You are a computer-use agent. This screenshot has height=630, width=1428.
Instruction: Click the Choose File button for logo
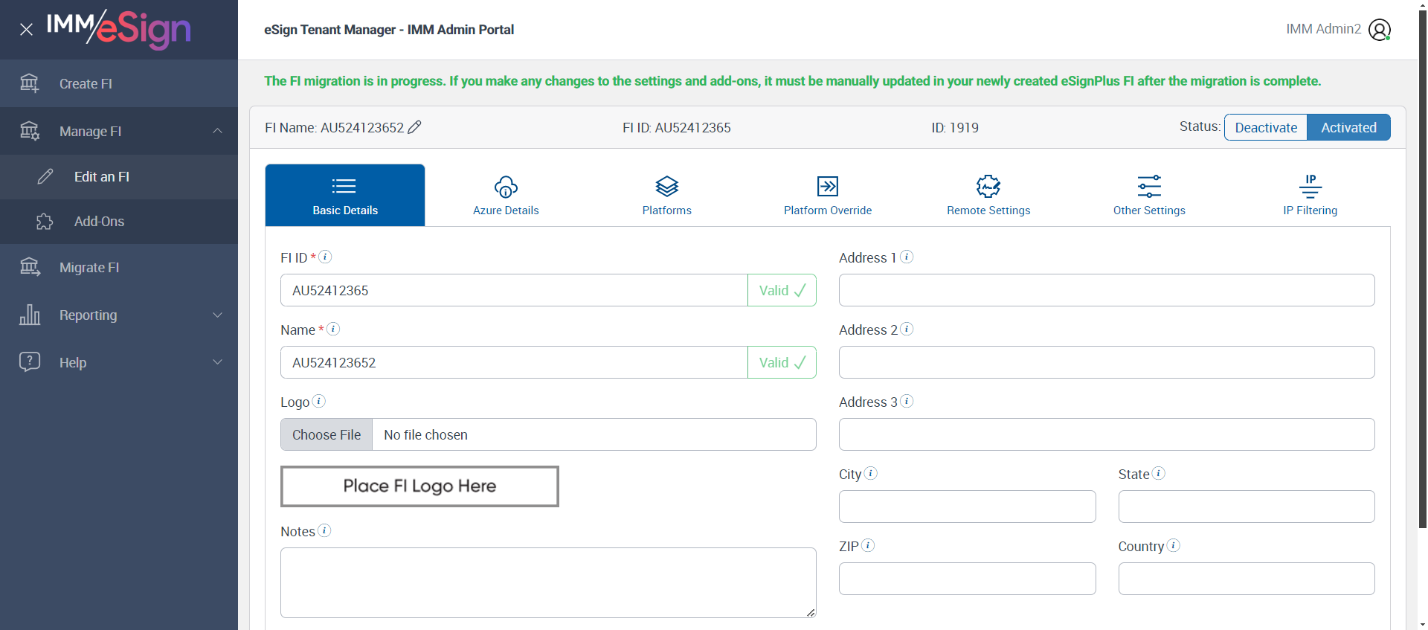tap(327, 434)
